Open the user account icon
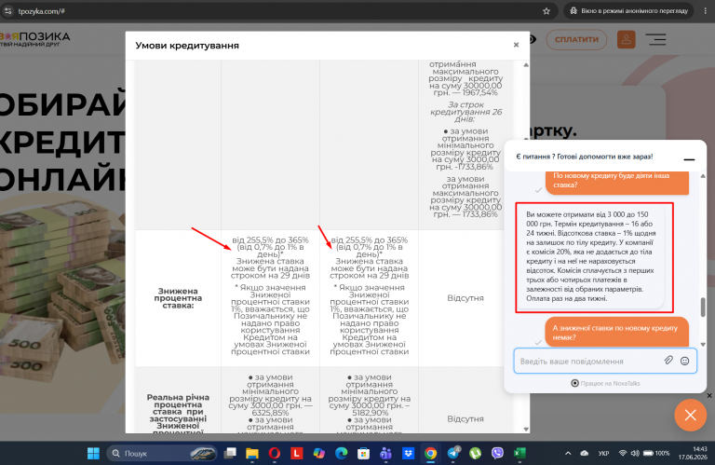 [x=626, y=39]
